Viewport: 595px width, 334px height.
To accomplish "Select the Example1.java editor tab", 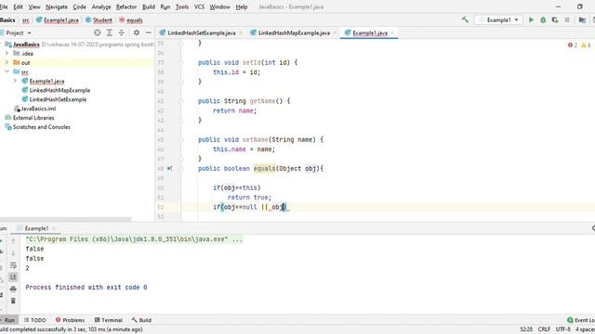I will pyautogui.click(x=370, y=33).
